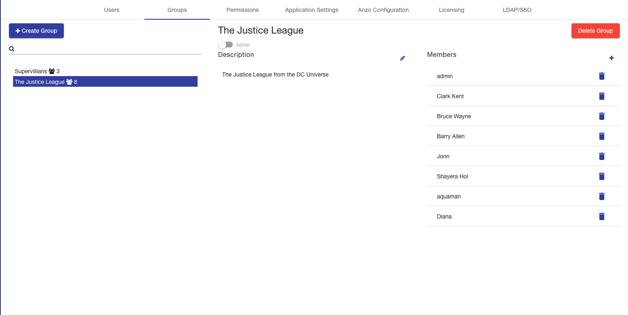Image resolution: width=628 pixels, height=315 pixels.
Task: Click The Justice League page heading
Action: tap(261, 30)
